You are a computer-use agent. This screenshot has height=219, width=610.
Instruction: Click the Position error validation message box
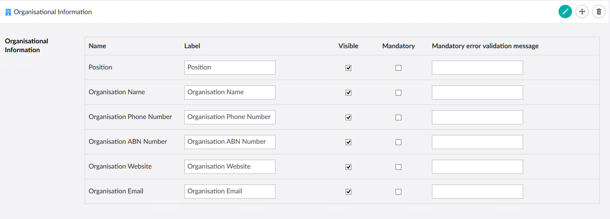click(477, 68)
